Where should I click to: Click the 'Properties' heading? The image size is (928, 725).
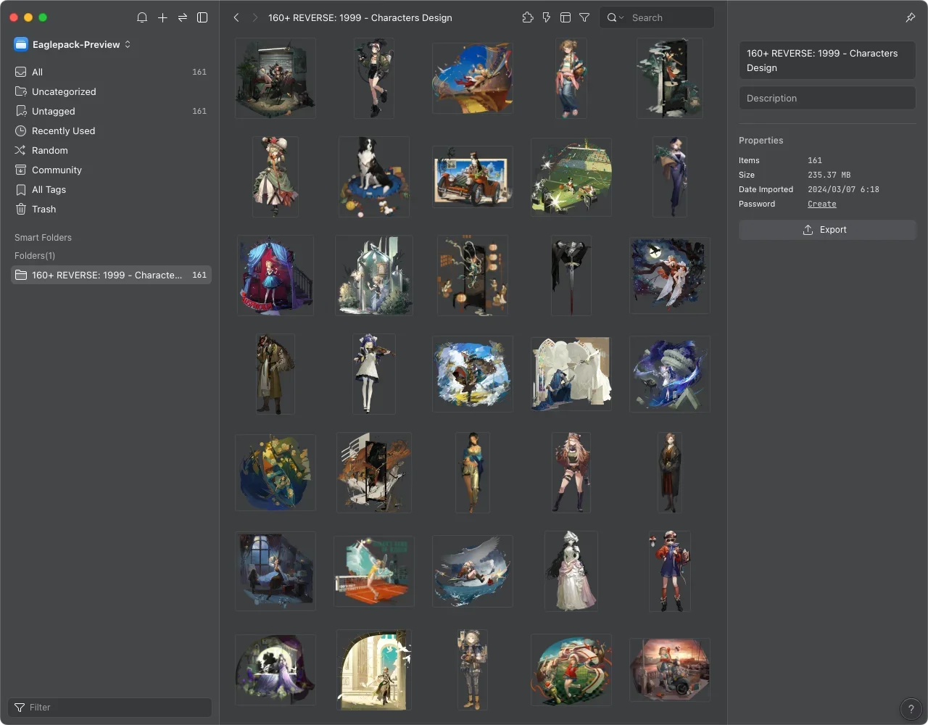click(x=761, y=141)
